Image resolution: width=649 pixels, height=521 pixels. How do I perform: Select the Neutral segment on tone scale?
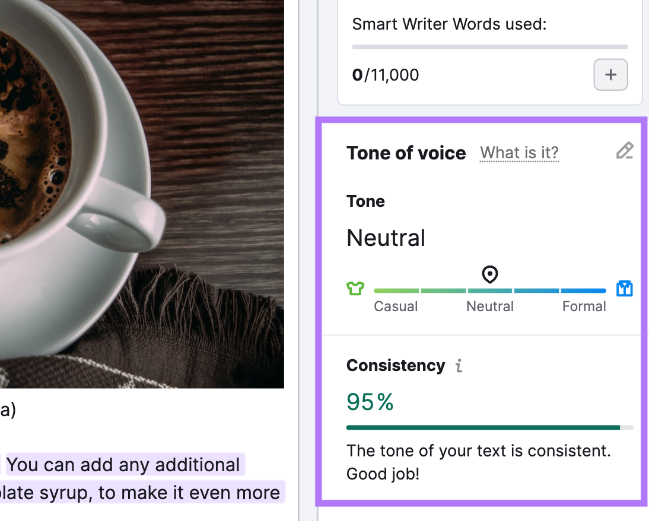tap(489, 290)
